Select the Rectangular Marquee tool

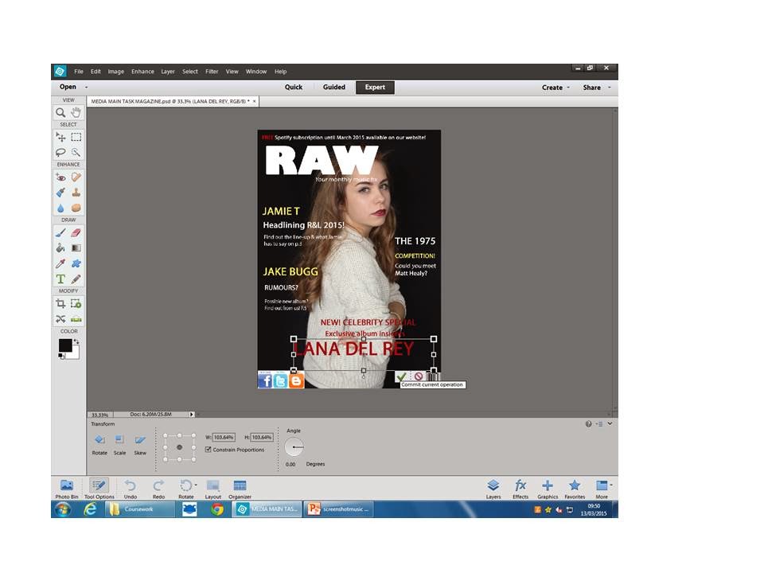pyautogui.click(x=76, y=137)
